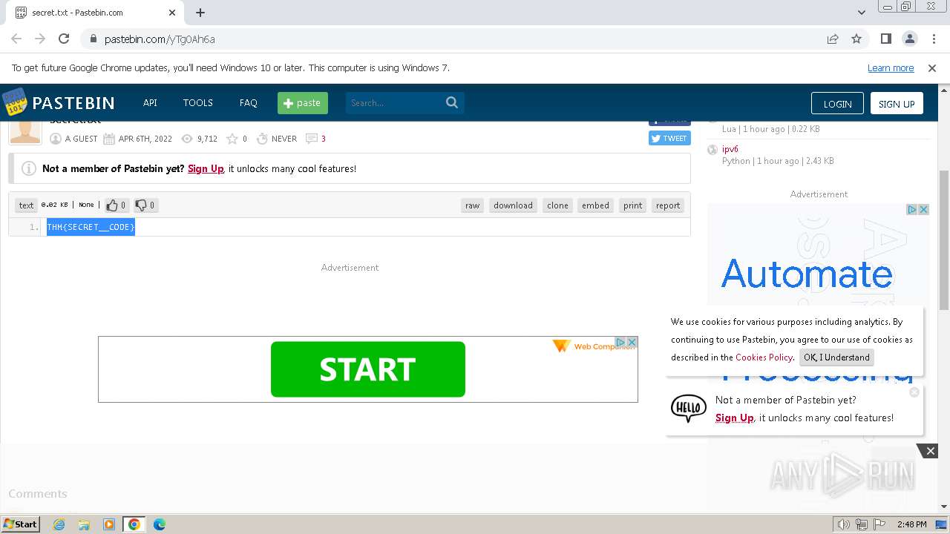Screen dimensions: 950x534
Task: Open AdChoices info icon on banner
Action: pos(621,342)
